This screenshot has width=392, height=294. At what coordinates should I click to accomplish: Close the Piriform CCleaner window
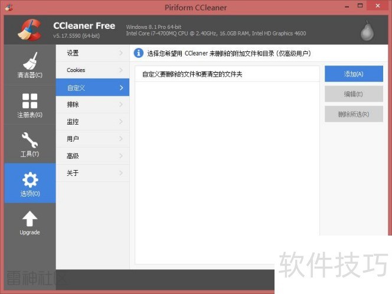(x=377, y=6)
